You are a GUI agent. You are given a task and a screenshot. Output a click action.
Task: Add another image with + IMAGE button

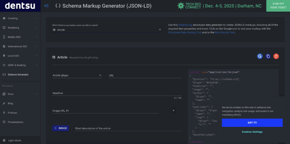click(61, 128)
